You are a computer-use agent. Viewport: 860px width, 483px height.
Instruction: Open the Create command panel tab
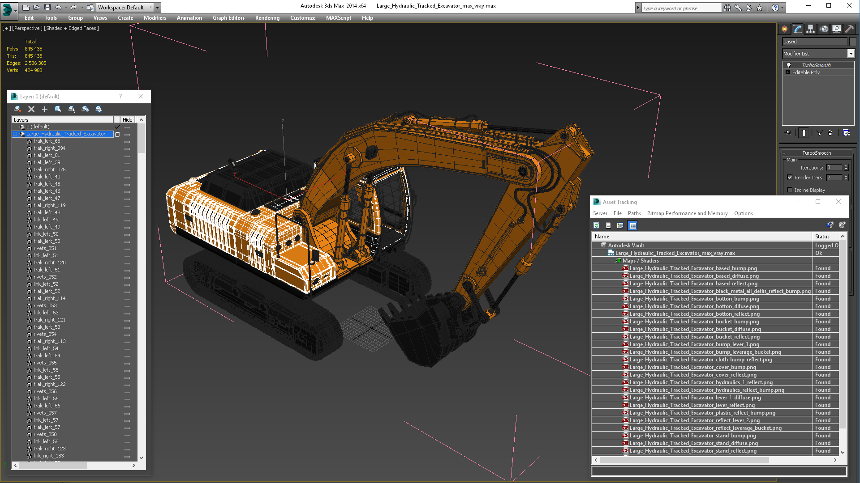pyautogui.click(x=785, y=29)
